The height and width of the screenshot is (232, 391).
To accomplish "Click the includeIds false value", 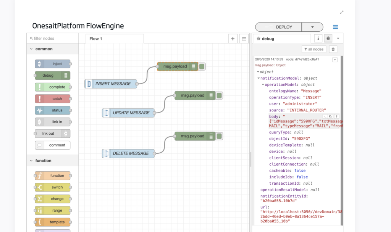I will 302,177.
